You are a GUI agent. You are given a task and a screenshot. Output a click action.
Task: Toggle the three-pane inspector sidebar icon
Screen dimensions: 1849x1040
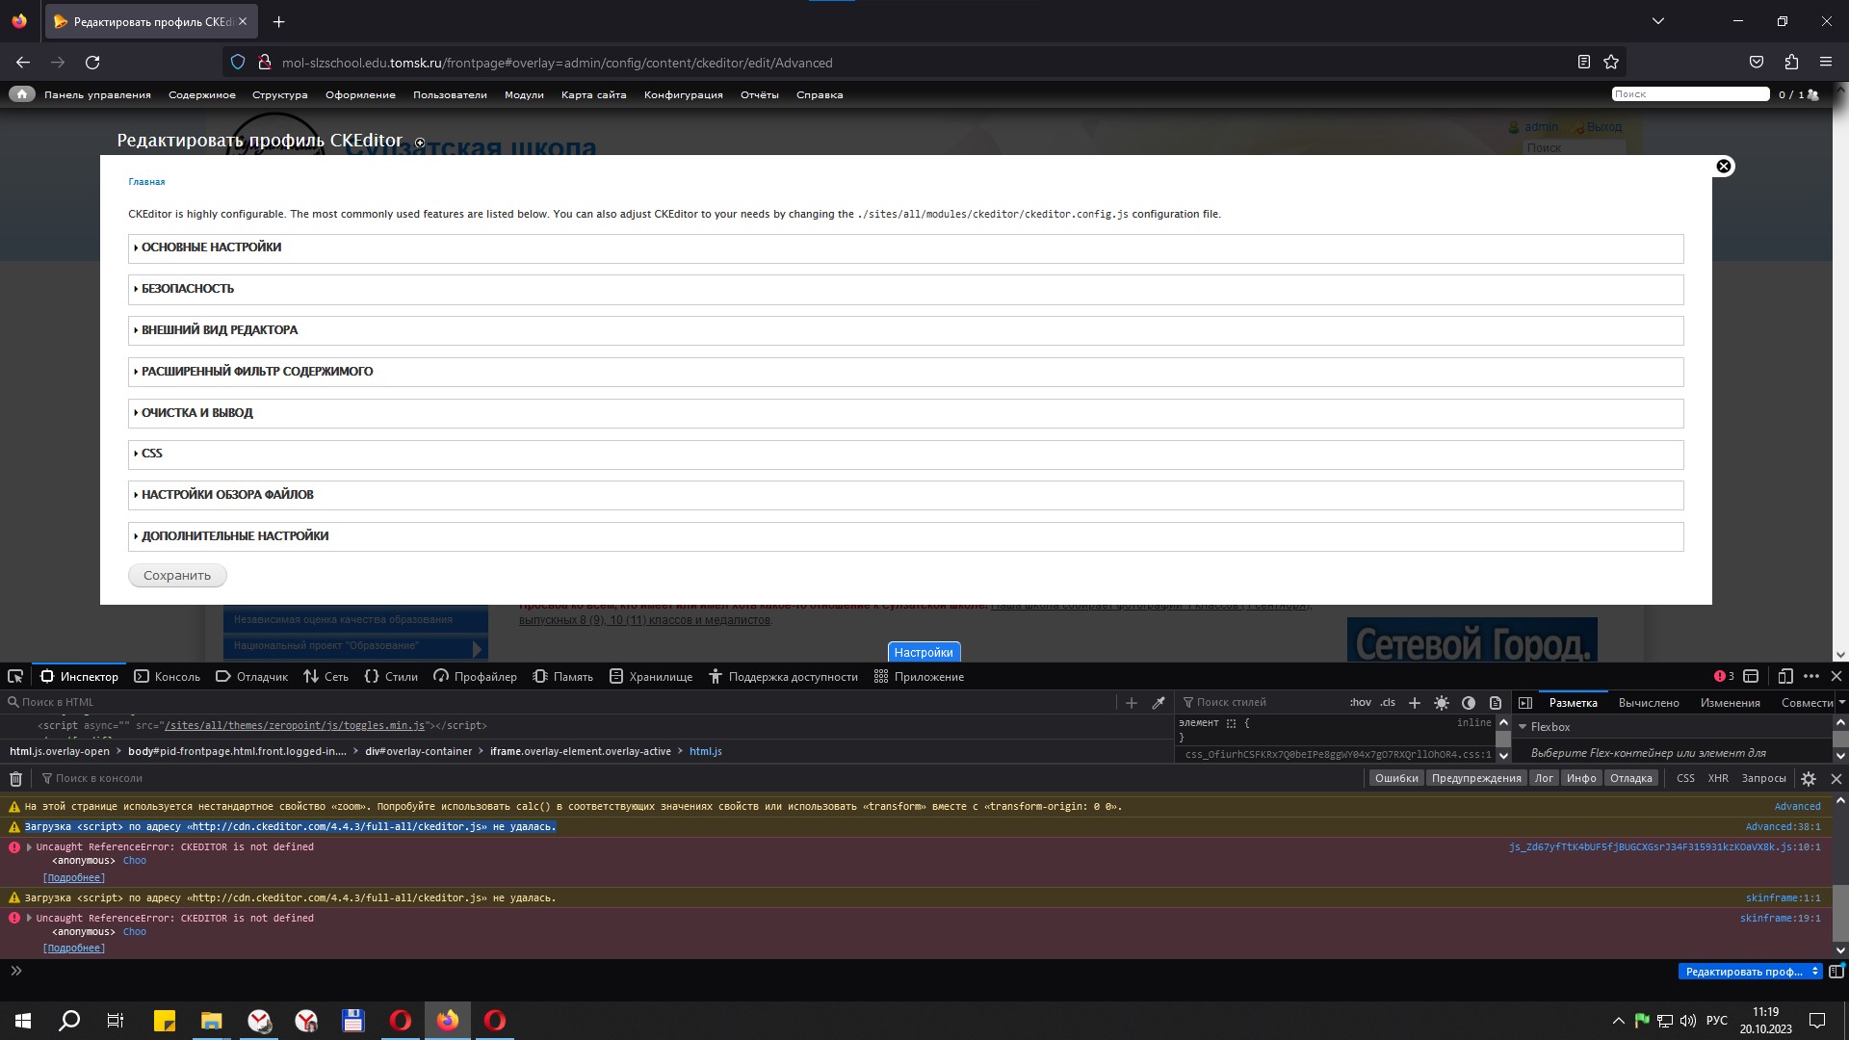pos(1525,703)
